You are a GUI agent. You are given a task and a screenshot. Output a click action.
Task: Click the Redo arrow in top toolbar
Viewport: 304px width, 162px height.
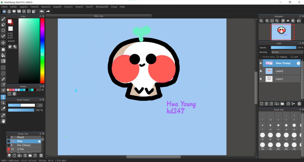(x=48, y=12)
